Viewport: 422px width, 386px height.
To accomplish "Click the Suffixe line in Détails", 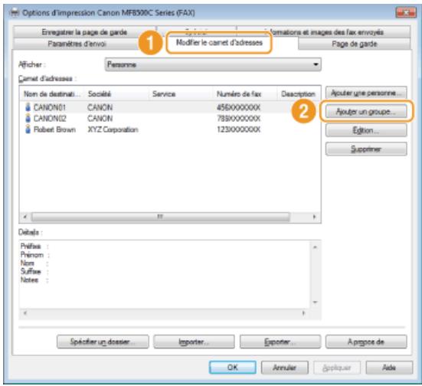I will pos(34,271).
